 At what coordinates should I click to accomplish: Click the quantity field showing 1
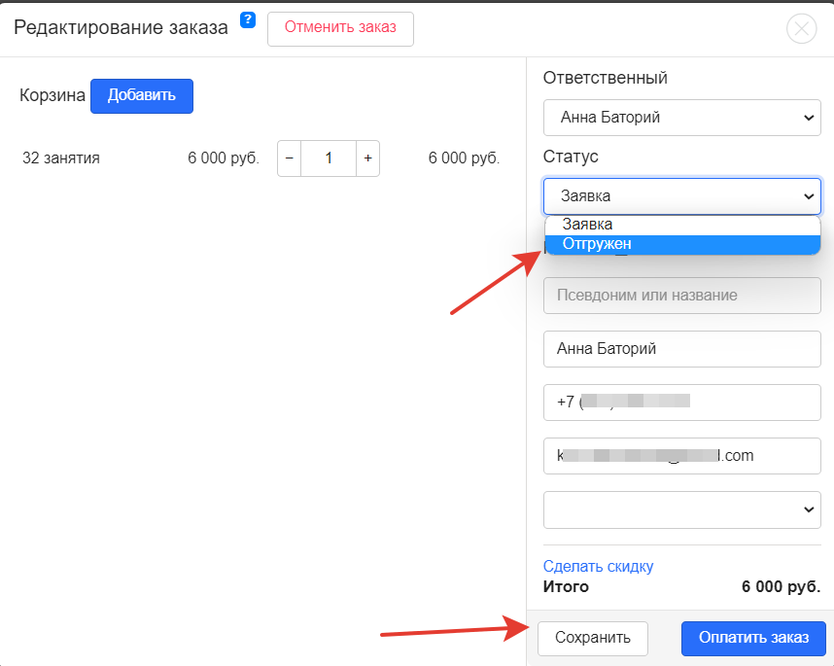[329, 158]
